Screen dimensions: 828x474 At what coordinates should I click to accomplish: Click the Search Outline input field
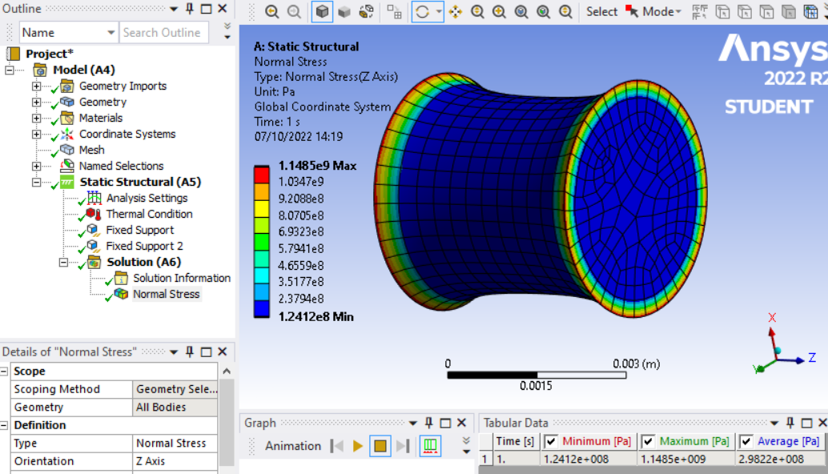pos(163,33)
